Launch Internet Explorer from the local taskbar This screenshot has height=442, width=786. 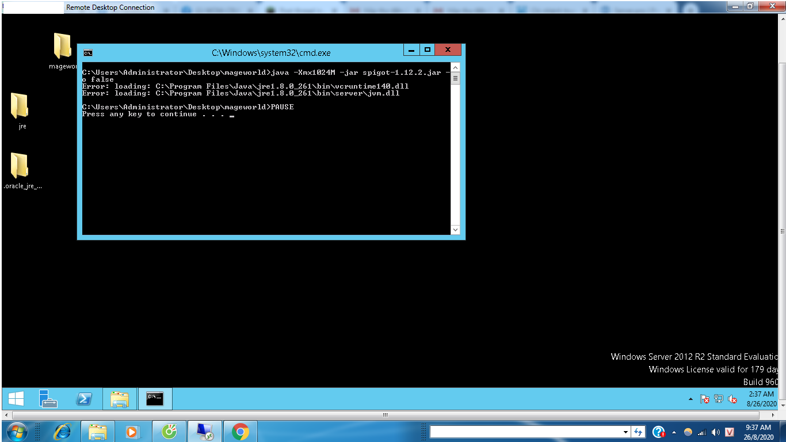pos(62,432)
